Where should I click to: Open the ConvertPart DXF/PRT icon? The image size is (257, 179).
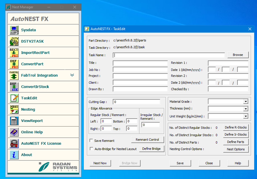(x=14, y=64)
